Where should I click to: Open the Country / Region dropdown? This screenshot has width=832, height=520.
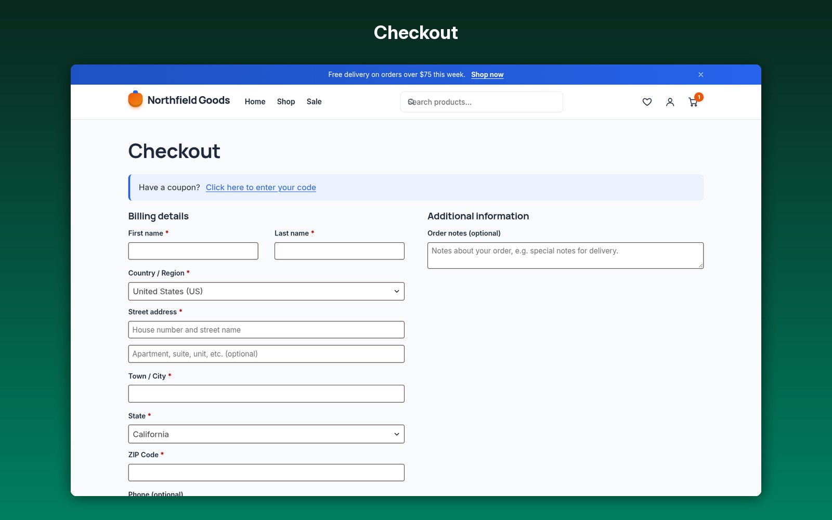pos(266,291)
